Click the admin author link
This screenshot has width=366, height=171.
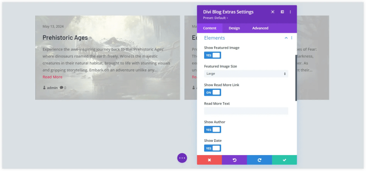[x=52, y=88]
